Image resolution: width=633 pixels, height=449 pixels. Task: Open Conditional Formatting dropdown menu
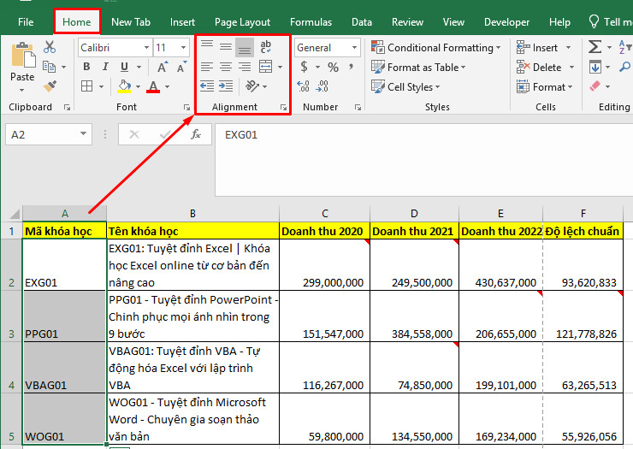coord(436,48)
